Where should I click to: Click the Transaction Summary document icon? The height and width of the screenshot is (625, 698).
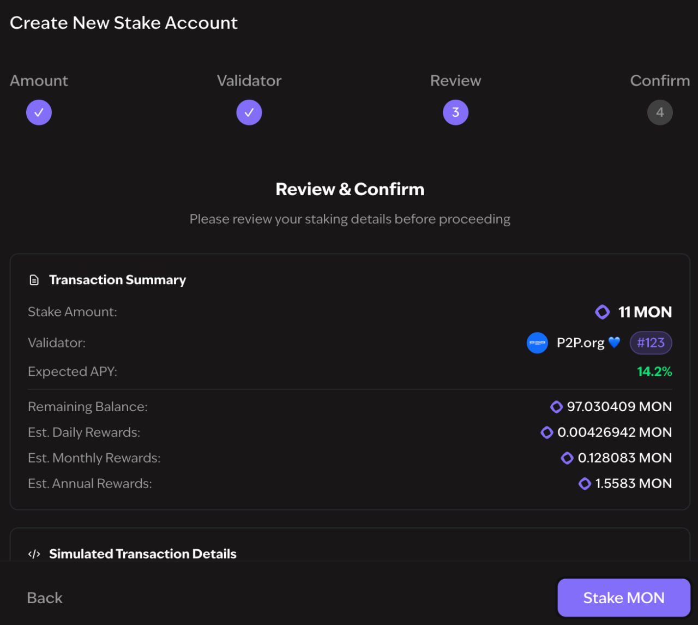[34, 280]
